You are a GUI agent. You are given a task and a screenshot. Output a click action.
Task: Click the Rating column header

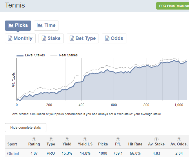[34, 144]
